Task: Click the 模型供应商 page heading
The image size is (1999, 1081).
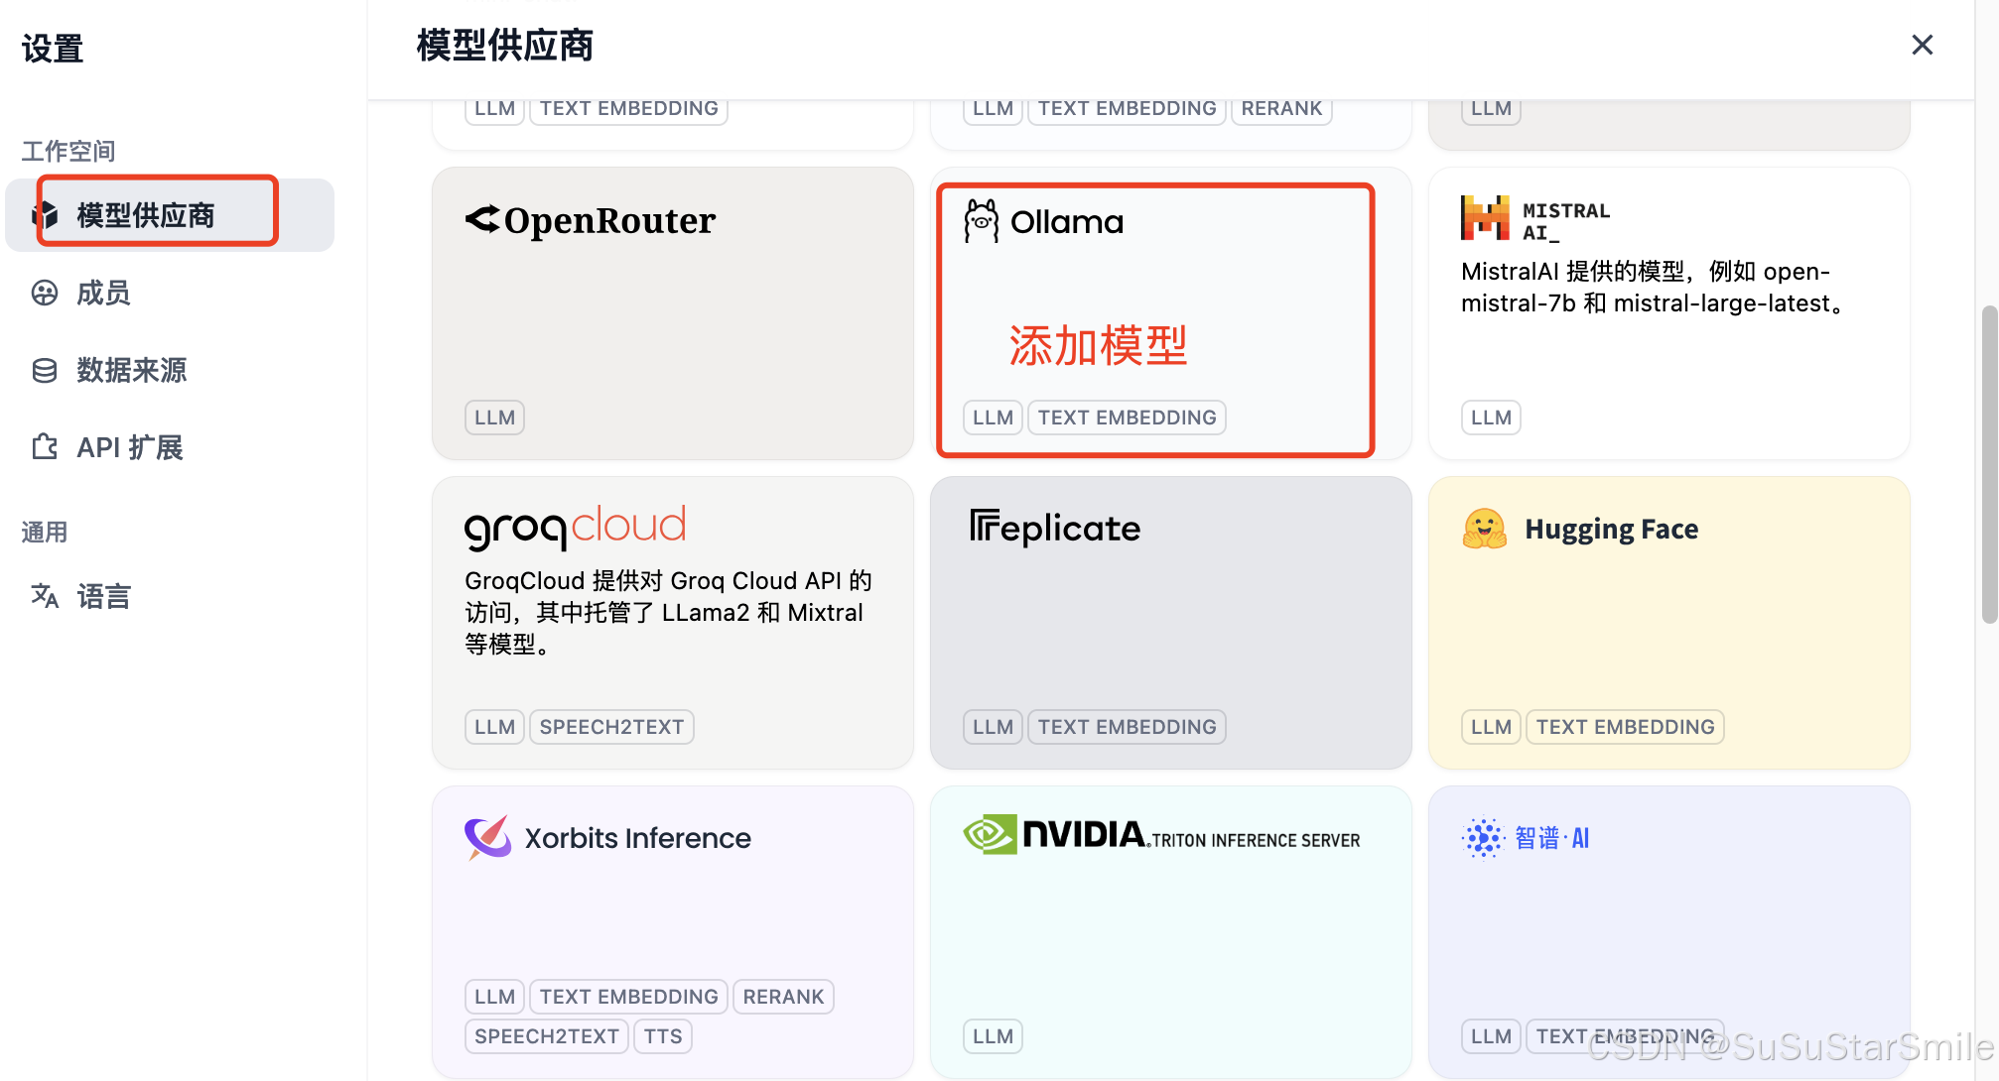Action: [504, 46]
